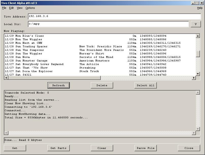Click the Delete button
This screenshot has width=205, height=155.
coord(102,85)
